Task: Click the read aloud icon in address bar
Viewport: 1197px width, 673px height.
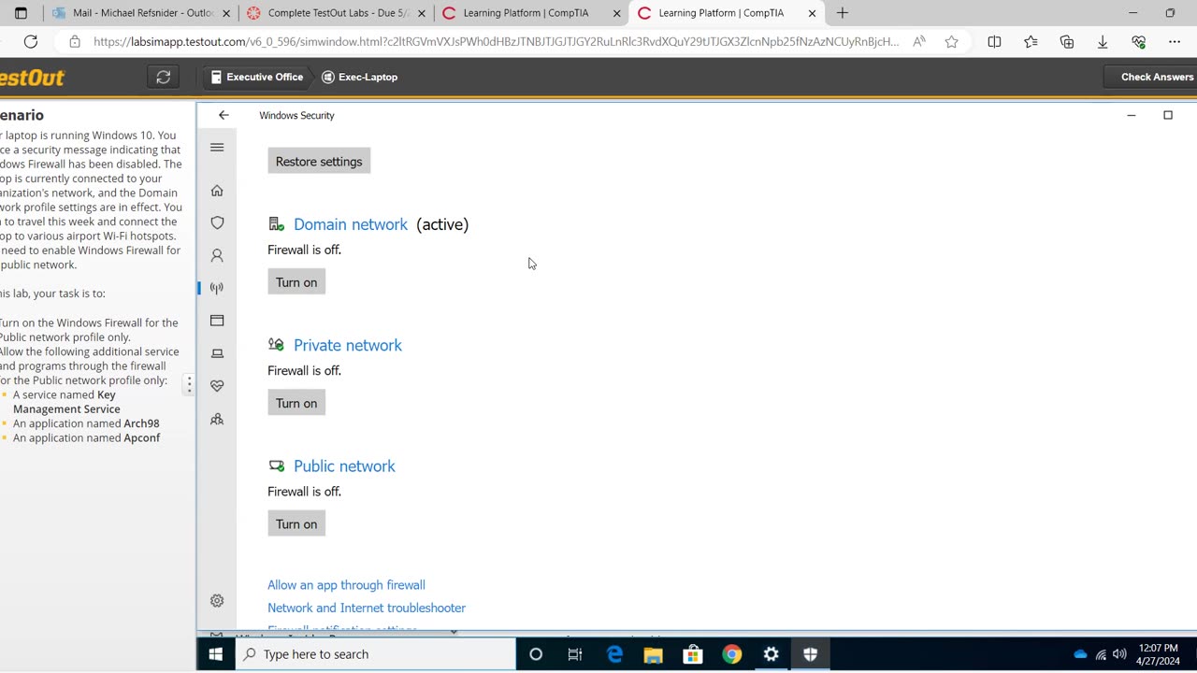Action: coord(919,42)
